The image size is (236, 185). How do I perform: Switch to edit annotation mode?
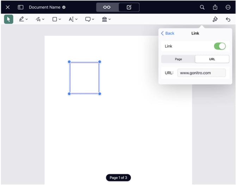(129, 7)
